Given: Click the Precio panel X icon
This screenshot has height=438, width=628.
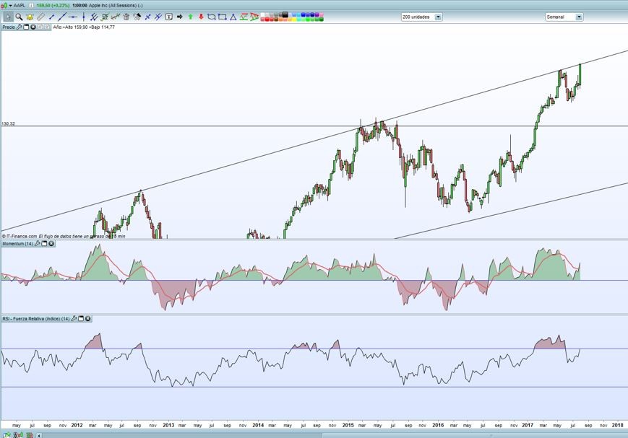Looking at the screenshot, I should pos(33,27).
